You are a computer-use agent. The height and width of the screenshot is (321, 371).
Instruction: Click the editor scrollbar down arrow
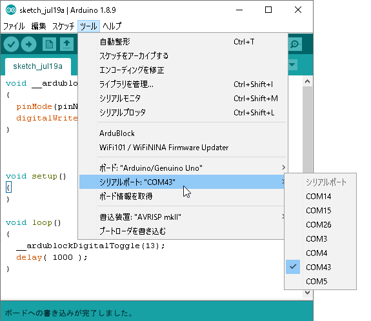pos(307,293)
